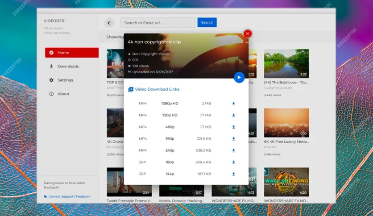Click the 8K 4K Free Luxury Motio... title
373x216 pixels.
pyautogui.click(x=286, y=141)
